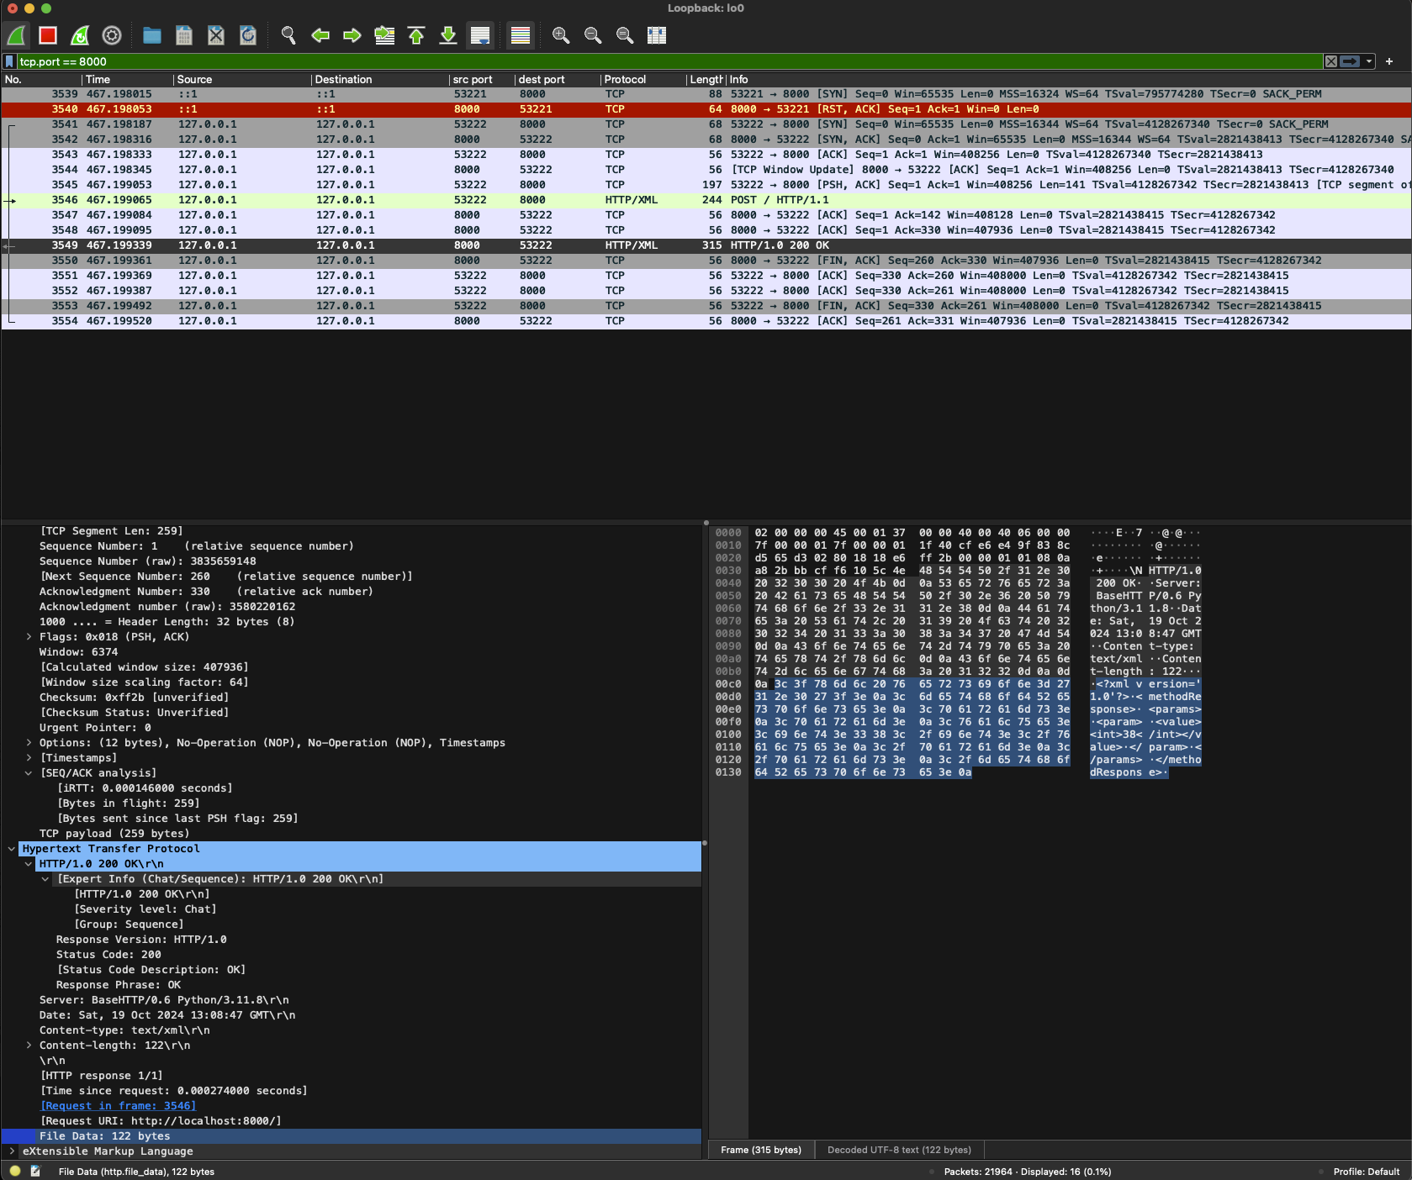Screen dimensions: 1412x1180
Task: Jump to the last packet
Action: click(448, 35)
